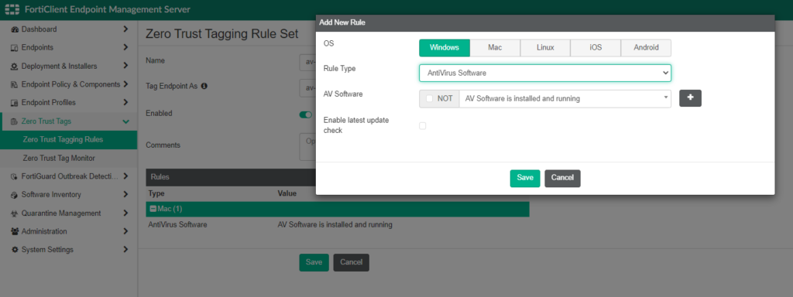Click the Zero Trust Tags icon
Screen dimensions: 793x297
tap(15, 121)
